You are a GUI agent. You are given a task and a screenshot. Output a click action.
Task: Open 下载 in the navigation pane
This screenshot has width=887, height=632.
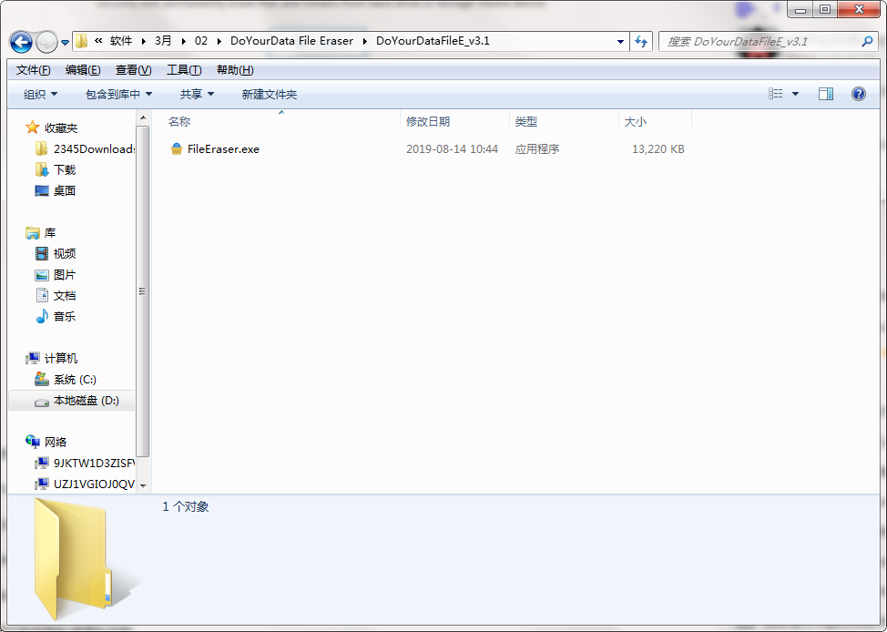(x=65, y=170)
